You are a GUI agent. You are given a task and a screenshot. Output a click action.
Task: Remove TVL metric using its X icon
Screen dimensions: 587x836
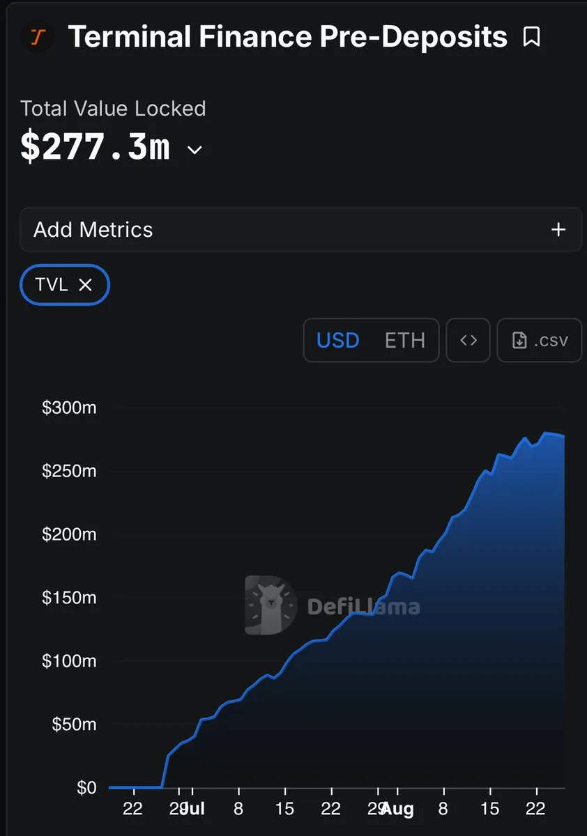coord(85,284)
